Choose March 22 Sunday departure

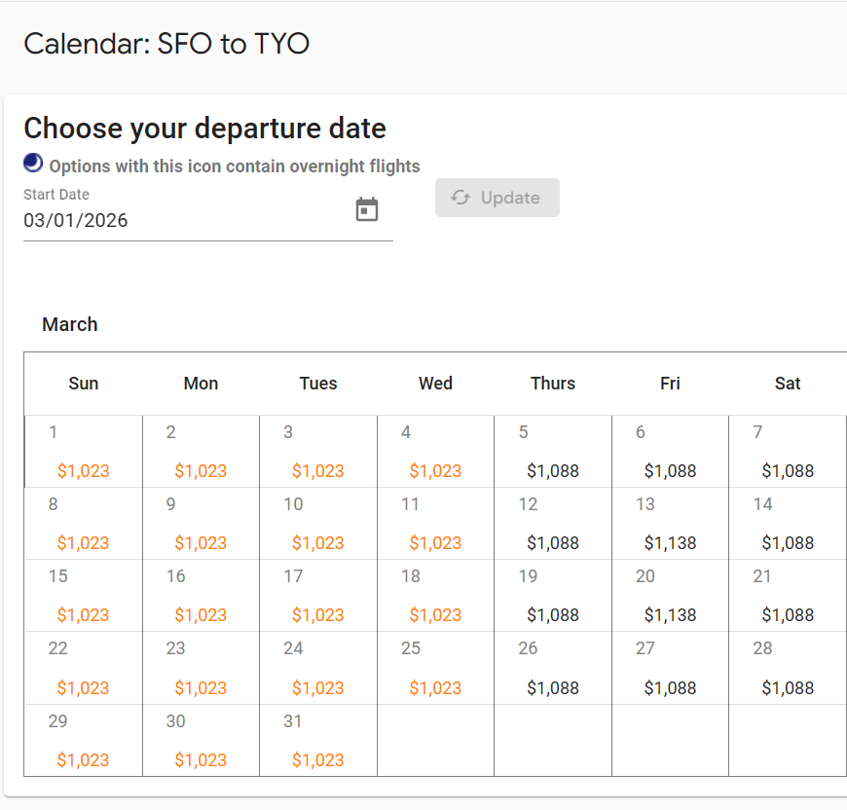[83, 687]
